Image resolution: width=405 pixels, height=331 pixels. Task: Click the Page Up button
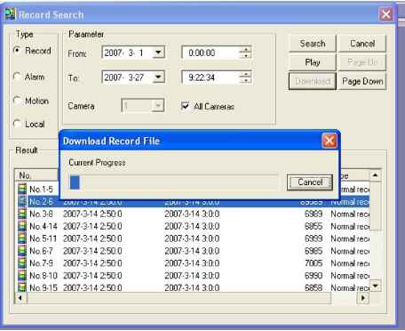coord(362,62)
